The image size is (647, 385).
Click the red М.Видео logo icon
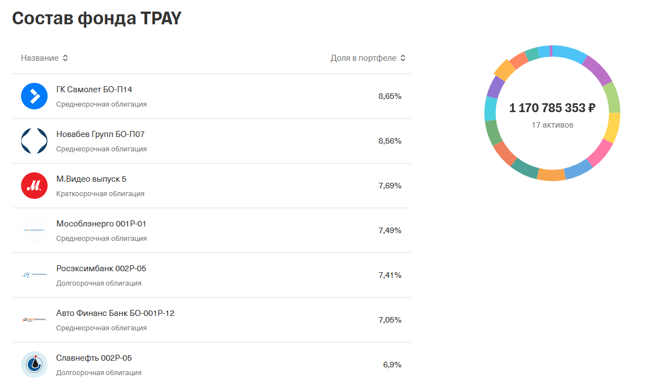click(x=34, y=186)
